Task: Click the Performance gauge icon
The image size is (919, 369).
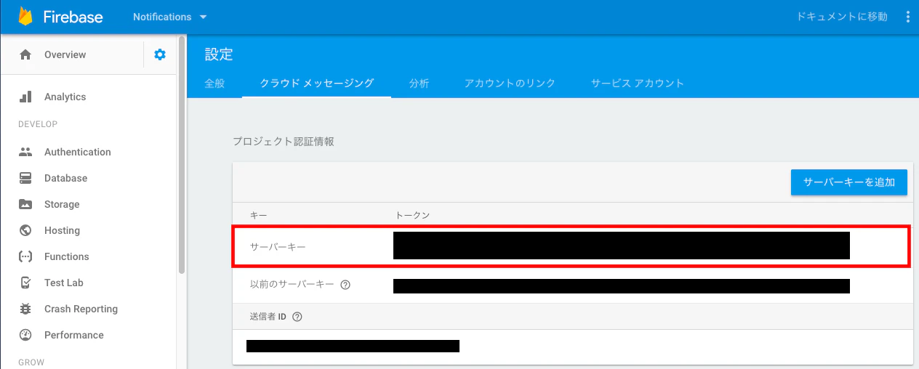Action: pyautogui.click(x=25, y=335)
